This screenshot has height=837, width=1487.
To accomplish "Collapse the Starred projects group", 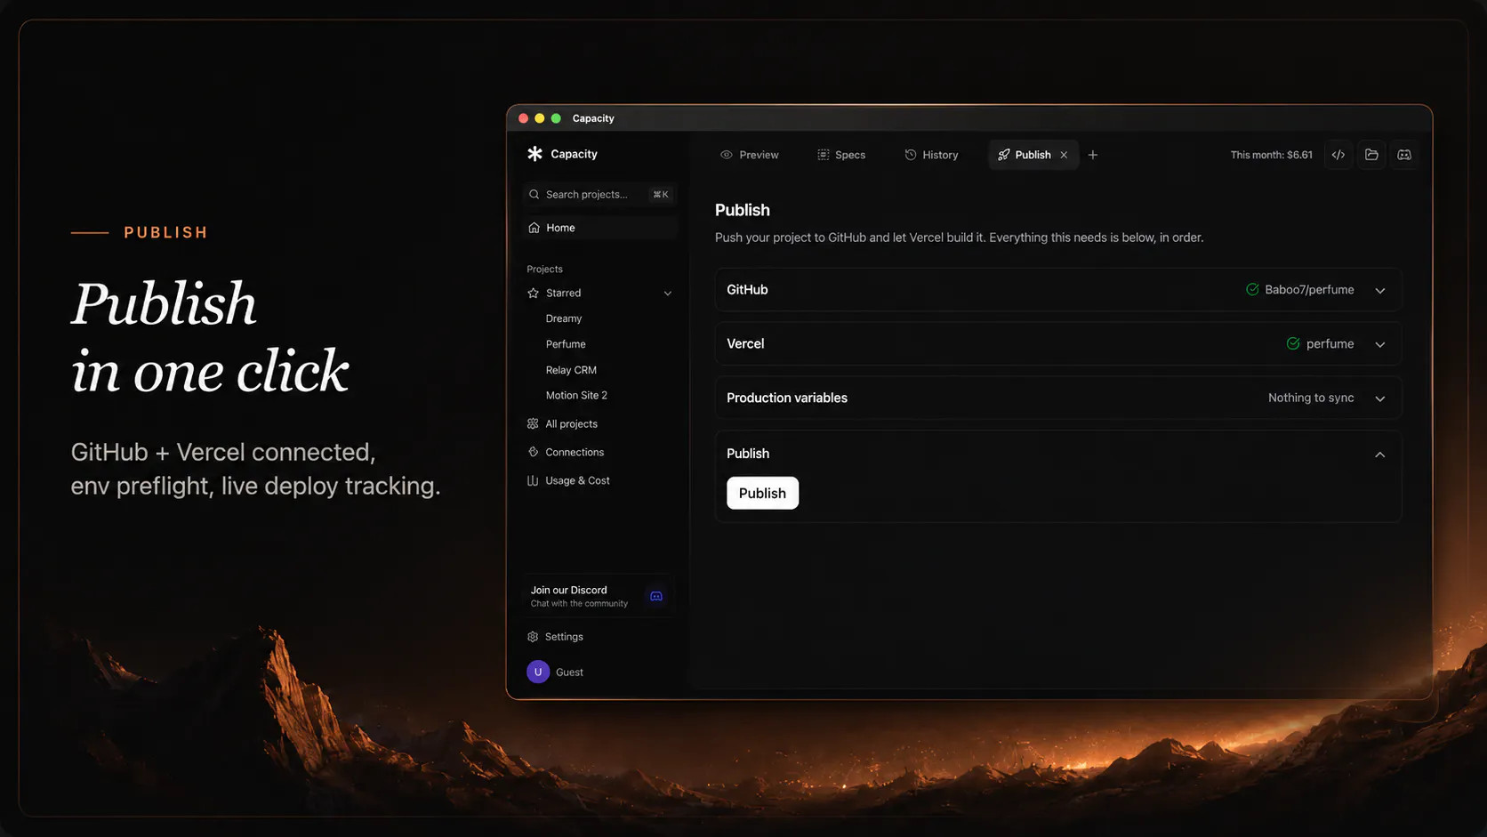I will pos(668,294).
